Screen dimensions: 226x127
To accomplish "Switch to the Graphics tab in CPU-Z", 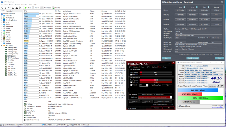I will click(x=154, y=67).
